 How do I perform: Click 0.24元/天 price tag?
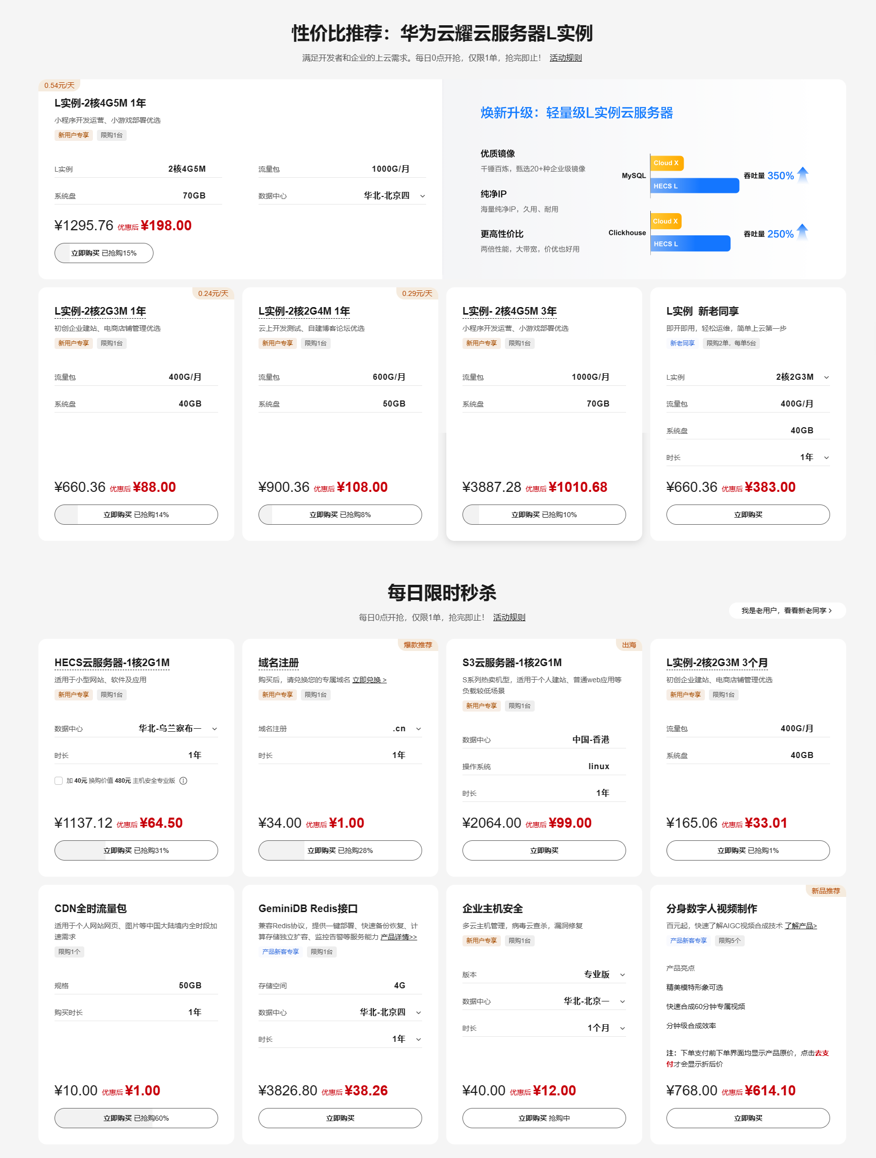click(213, 293)
